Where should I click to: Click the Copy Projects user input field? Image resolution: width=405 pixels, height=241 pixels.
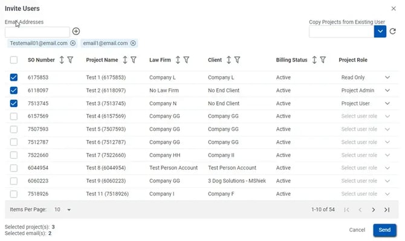click(x=342, y=32)
